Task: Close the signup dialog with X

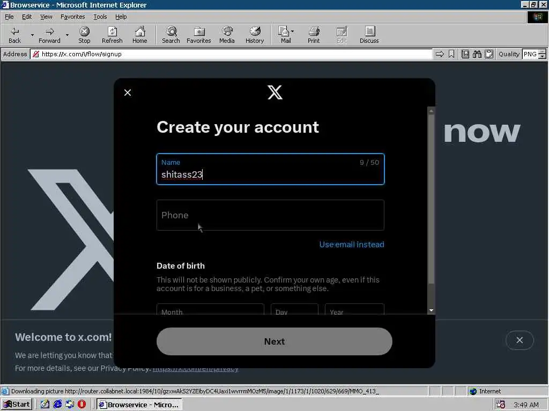Action: pyautogui.click(x=128, y=93)
